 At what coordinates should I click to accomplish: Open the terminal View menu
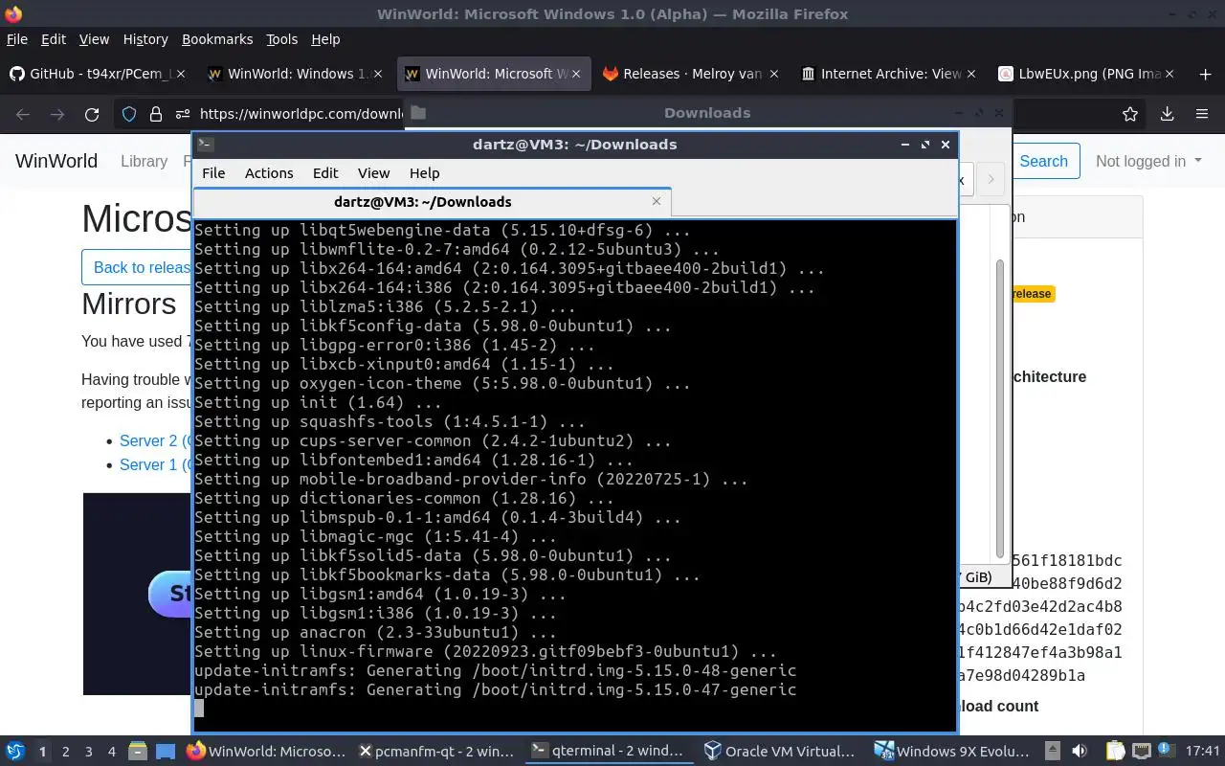373,172
